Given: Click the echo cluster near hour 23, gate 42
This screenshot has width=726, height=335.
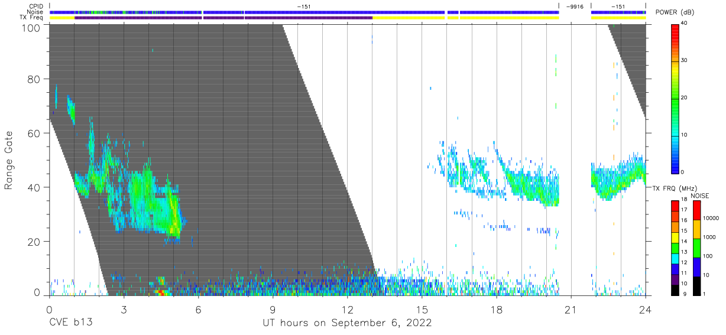Looking at the screenshot, I should point(618,177).
